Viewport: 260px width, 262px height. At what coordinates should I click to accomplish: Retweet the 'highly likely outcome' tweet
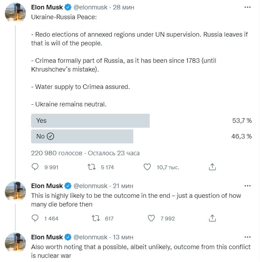[x=95, y=218]
